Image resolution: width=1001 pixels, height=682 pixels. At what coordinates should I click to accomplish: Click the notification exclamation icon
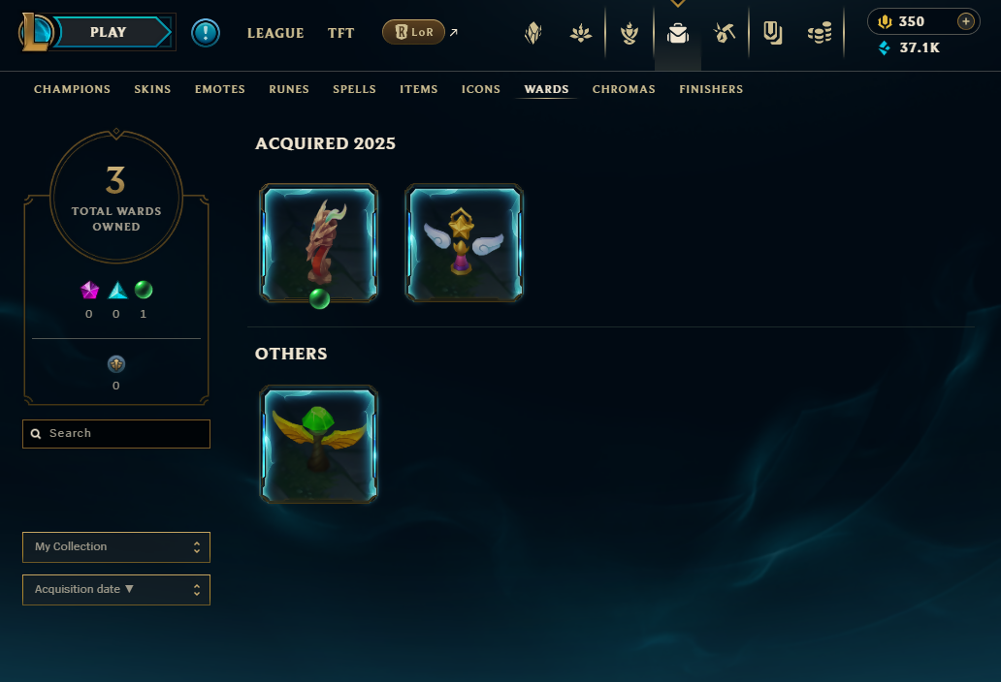click(x=206, y=33)
